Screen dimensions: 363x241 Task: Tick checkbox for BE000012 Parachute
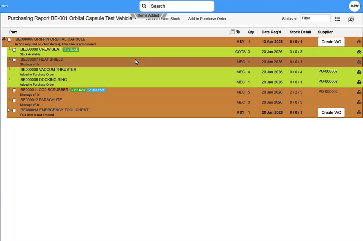tap(14, 100)
